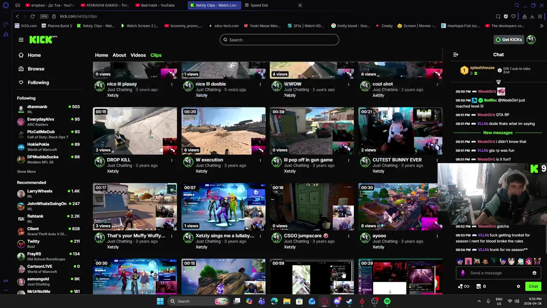Switch to Bad Habit YouTube browser tab
Screen dimensions: 547x308
click(158, 5)
